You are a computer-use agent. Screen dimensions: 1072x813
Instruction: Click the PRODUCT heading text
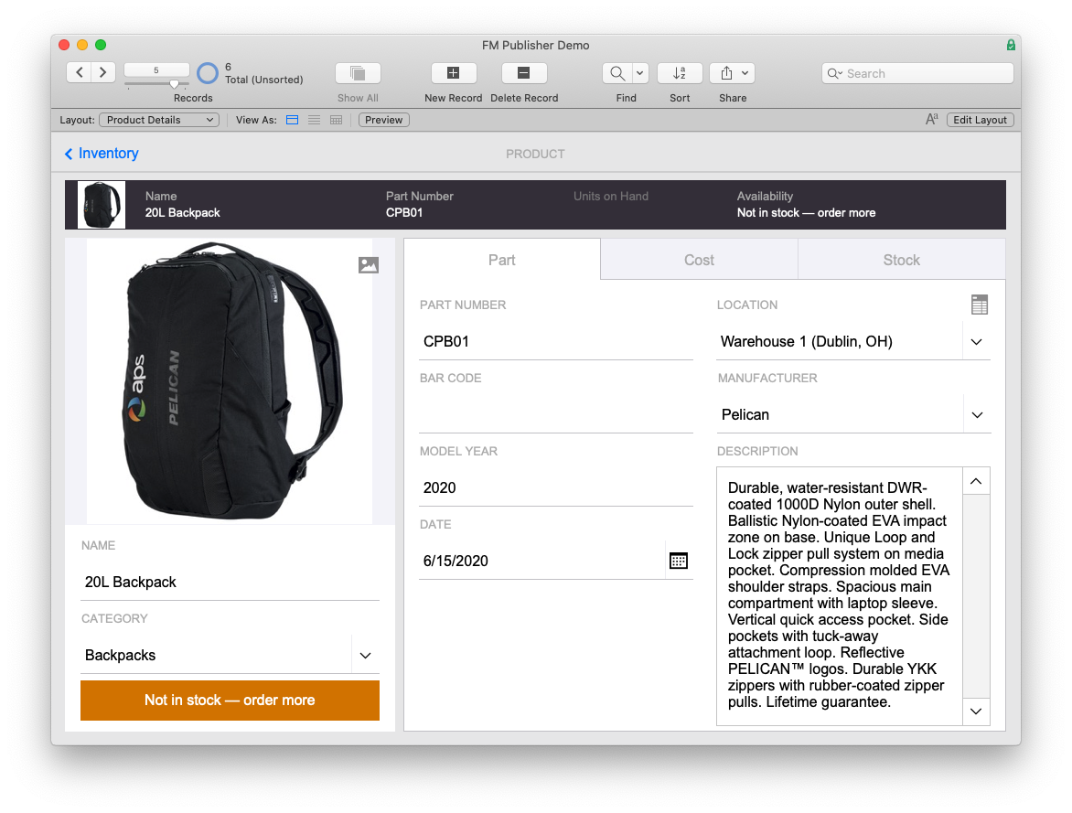coord(535,154)
